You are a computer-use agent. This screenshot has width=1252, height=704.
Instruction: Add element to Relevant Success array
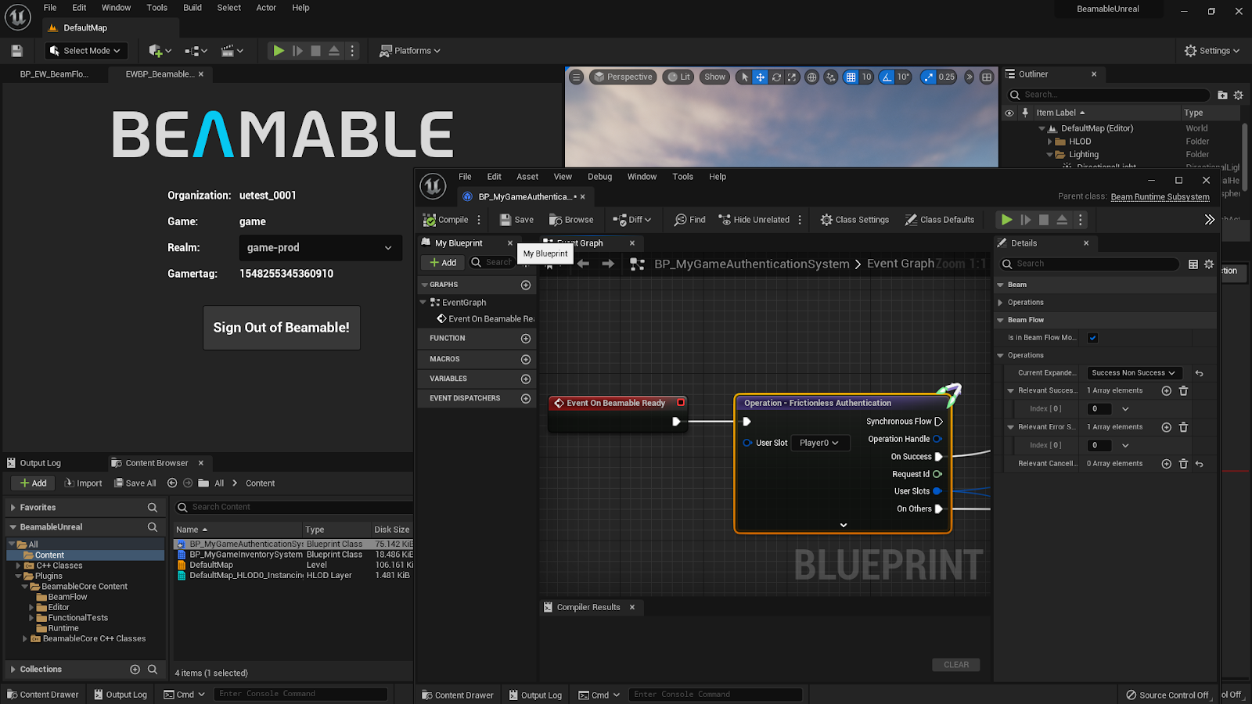(x=1167, y=391)
